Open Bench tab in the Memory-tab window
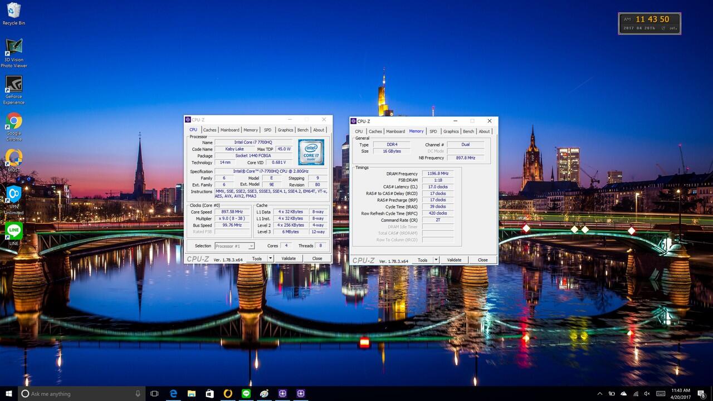Viewport: 713px width, 401px height. (468, 131)
